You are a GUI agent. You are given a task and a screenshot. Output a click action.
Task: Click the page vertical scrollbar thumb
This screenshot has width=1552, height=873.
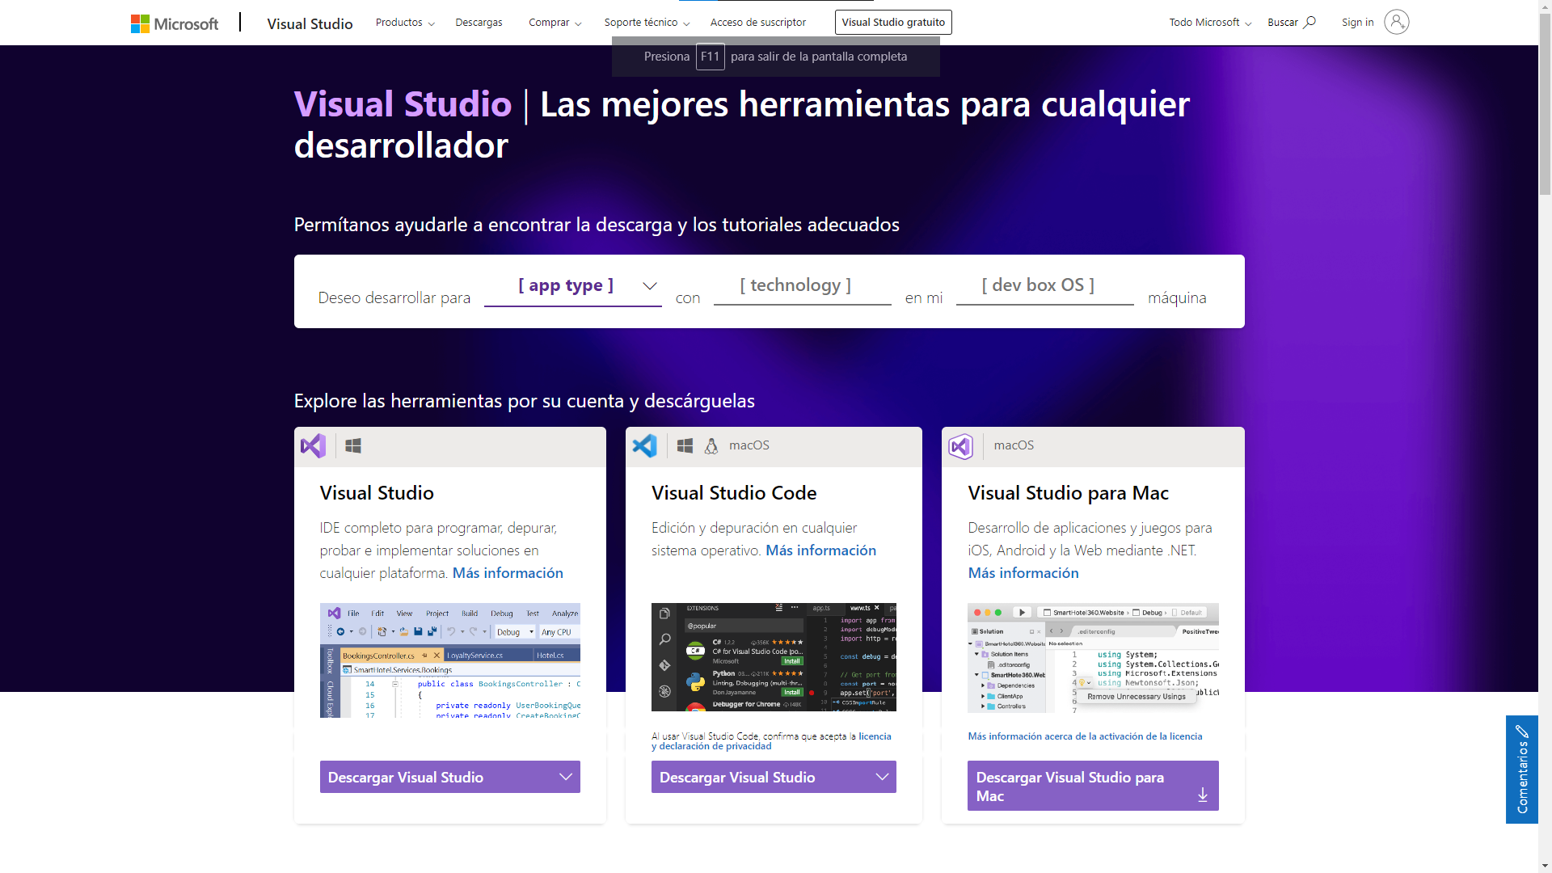1545,105
